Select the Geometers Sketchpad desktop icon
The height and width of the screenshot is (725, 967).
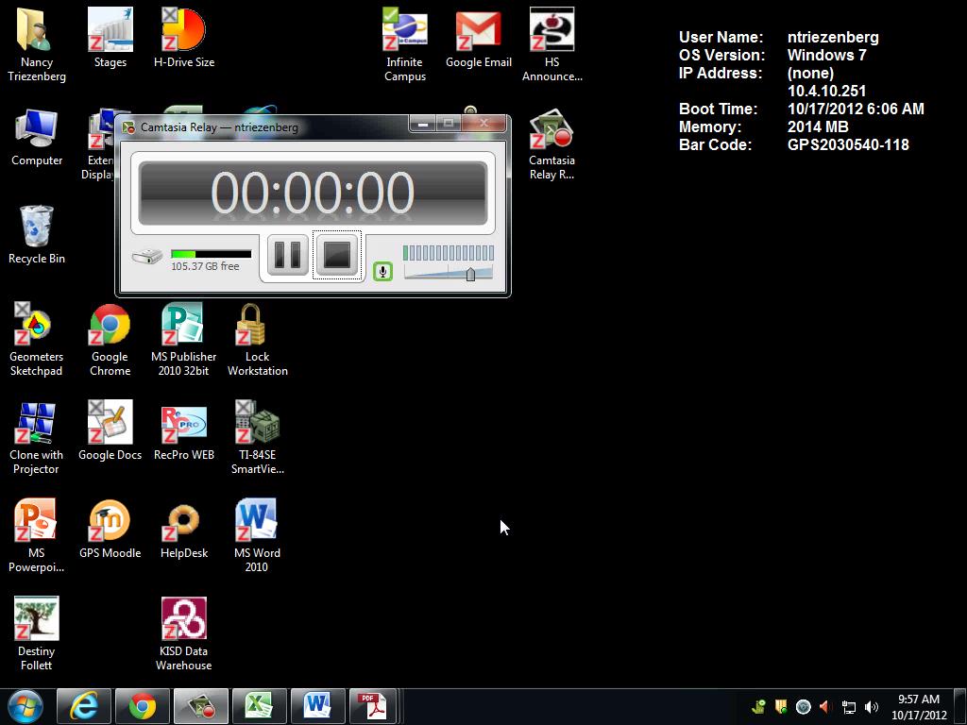point(37,339)
